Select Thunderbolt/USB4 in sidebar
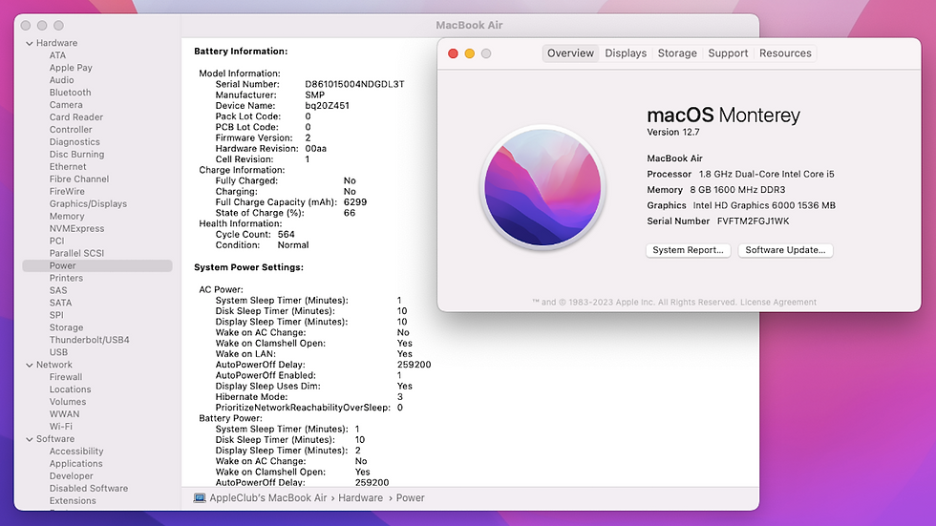Image resolution: width=936 pixels, height=526 pixels. pyautogui.click(x=90, y=340)
